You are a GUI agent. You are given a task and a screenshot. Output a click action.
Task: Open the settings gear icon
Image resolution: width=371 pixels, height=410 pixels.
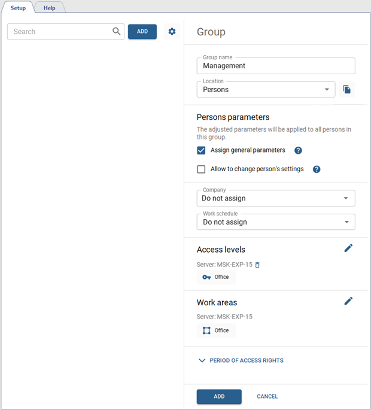172,32
